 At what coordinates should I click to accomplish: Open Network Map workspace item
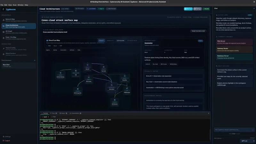click(x=19, y=20)
